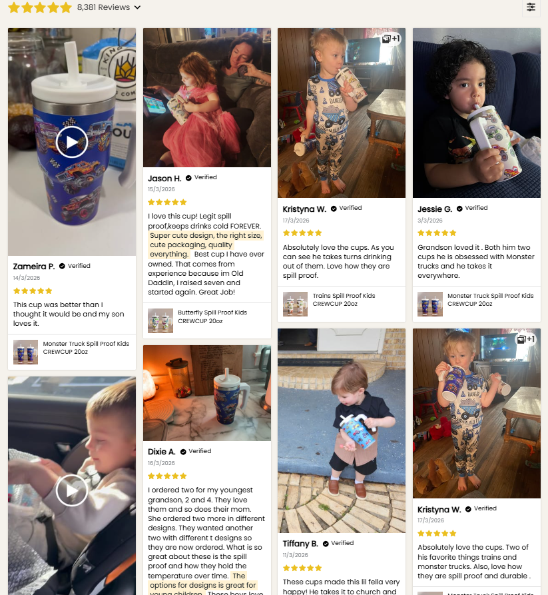The image size is (548, 595).
Task: Open the +1 photos icon on Kristyna's trains review
Action: tap(391, 39)
